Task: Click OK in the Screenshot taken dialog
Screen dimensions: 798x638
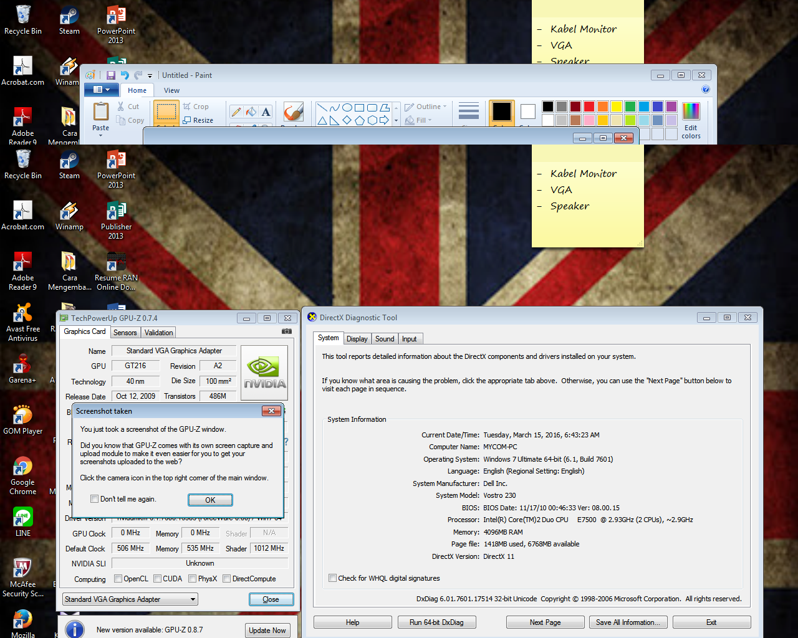Action: 211,500
